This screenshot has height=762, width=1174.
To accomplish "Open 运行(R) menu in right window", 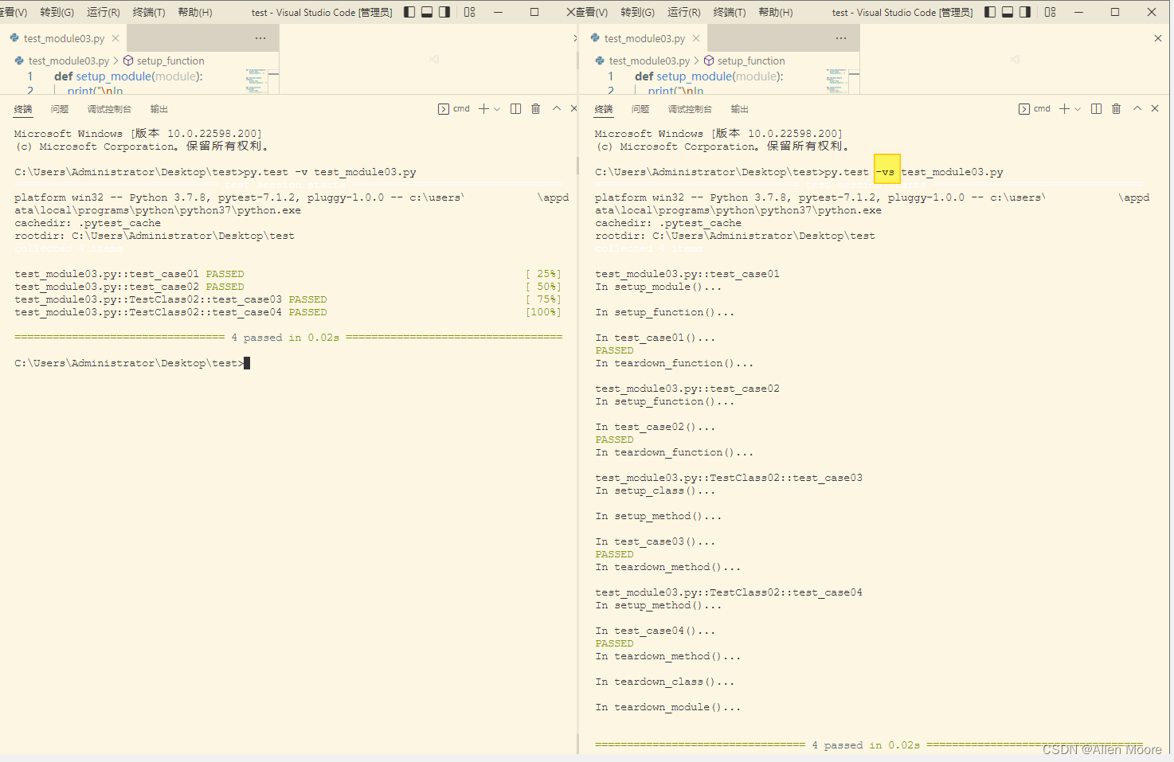I will point(684,12).
